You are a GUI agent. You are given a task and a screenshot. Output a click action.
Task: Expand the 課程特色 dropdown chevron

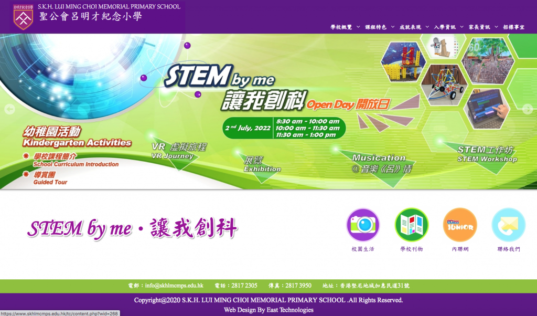pyautogui.click(x=393, y=27)
